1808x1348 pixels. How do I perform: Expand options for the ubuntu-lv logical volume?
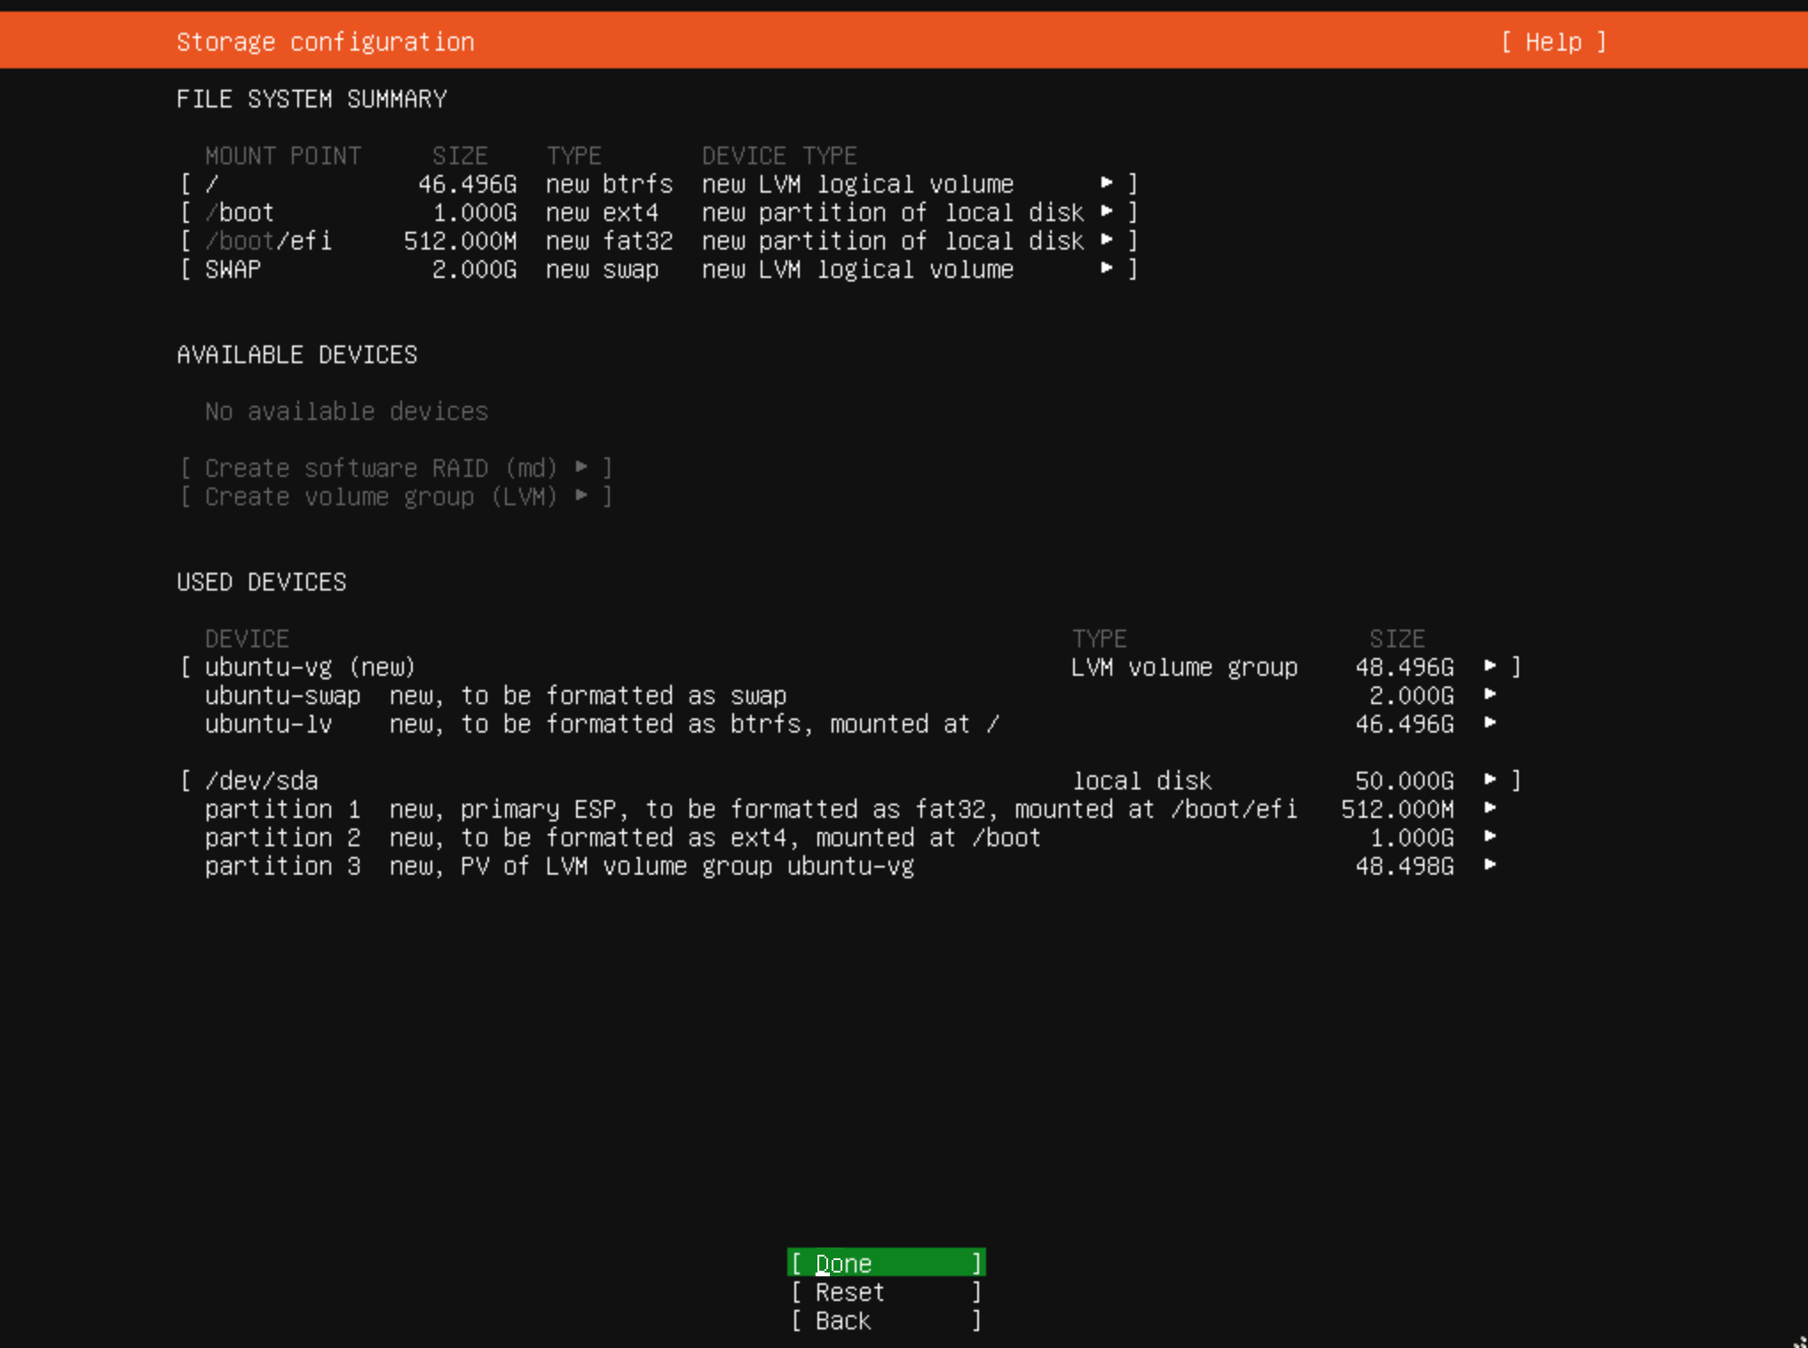click(1489, 724)
